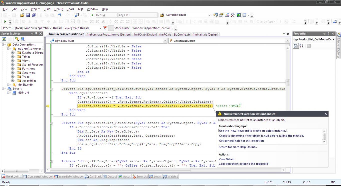Click the editor horizontal scrollbar thumb
The width and height of the screenshot is (341, 192).
120,170
